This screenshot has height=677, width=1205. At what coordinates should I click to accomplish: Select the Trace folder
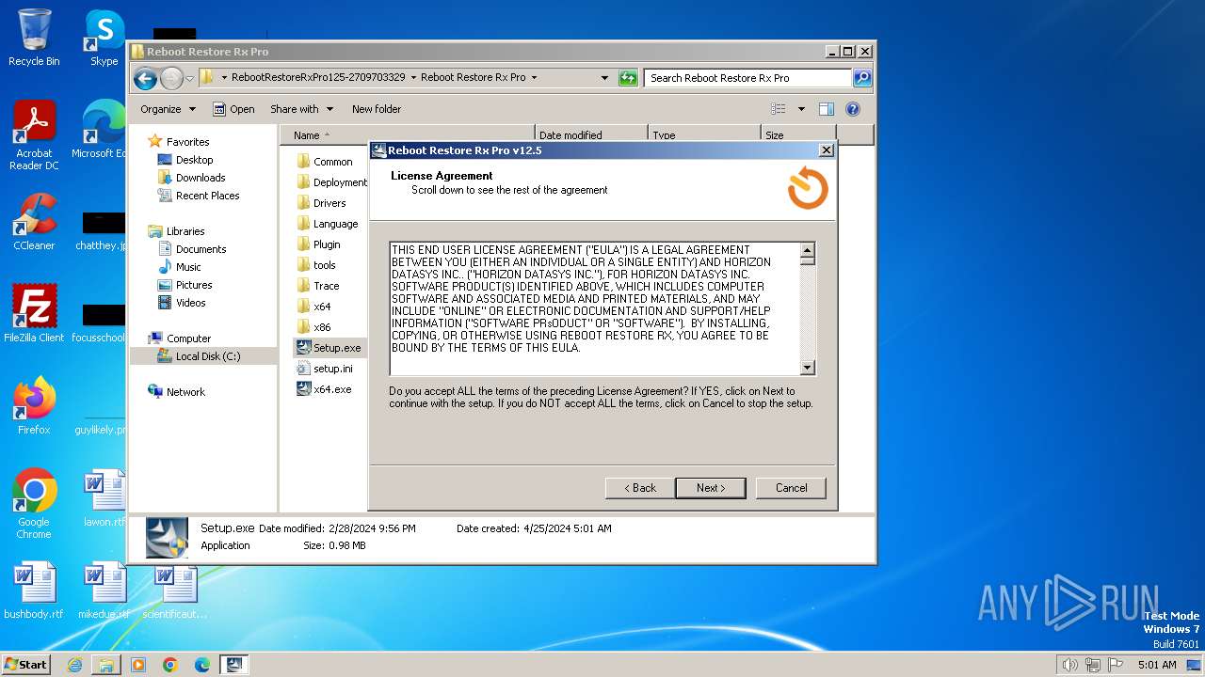coord(317,286)
